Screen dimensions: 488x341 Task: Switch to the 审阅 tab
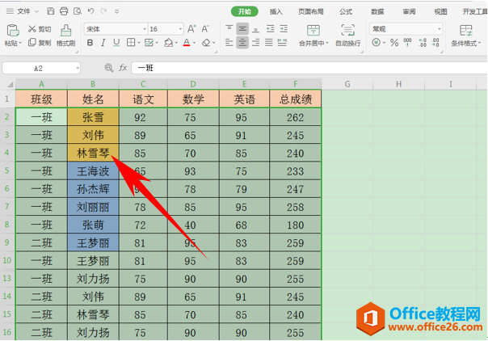click(x=409, y=11)
